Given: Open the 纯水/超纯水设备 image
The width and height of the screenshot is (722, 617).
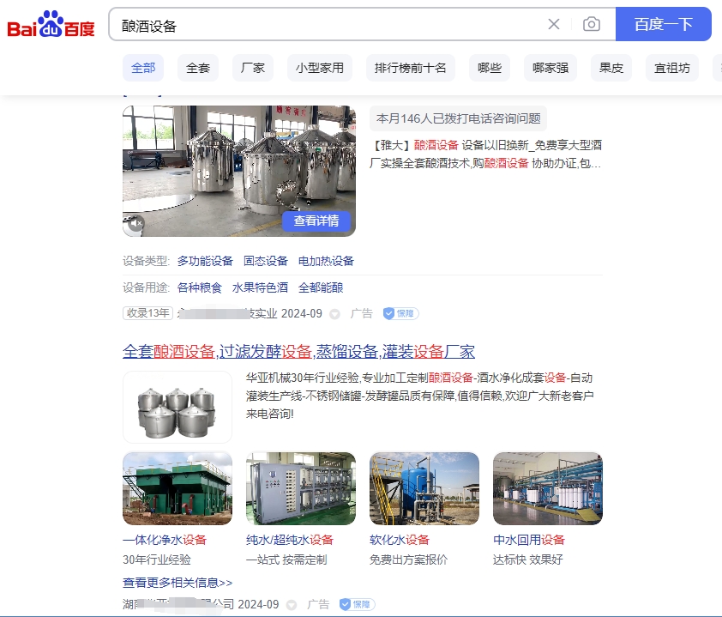Looking at the screenshot, I should pos(301,488).
